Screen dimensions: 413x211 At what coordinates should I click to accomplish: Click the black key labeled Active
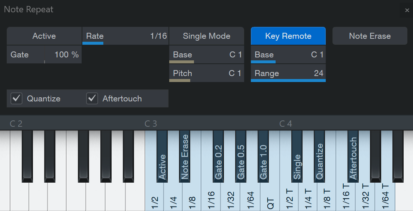[162, 156]
